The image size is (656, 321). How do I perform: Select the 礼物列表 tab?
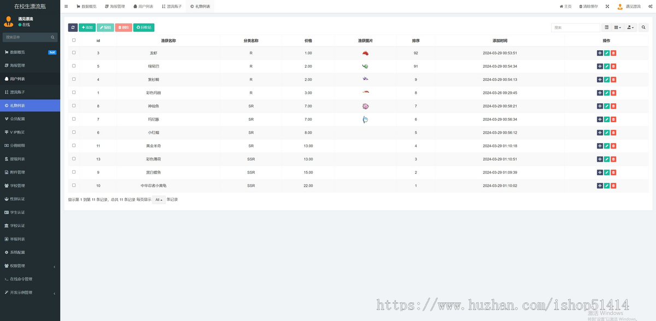(200, 7)
